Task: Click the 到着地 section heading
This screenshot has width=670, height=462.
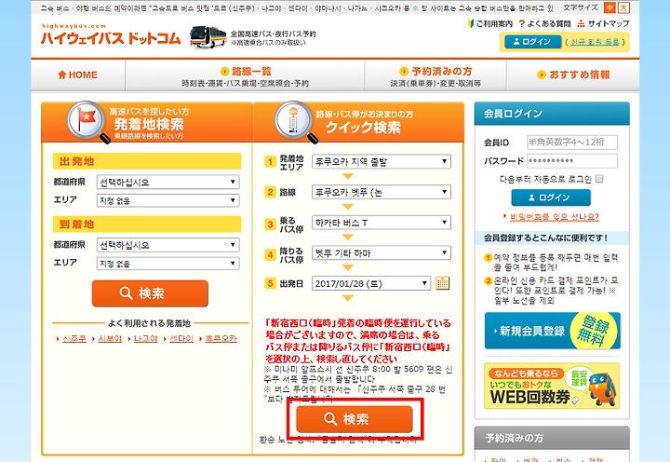Action: click(x=147, y=224)
